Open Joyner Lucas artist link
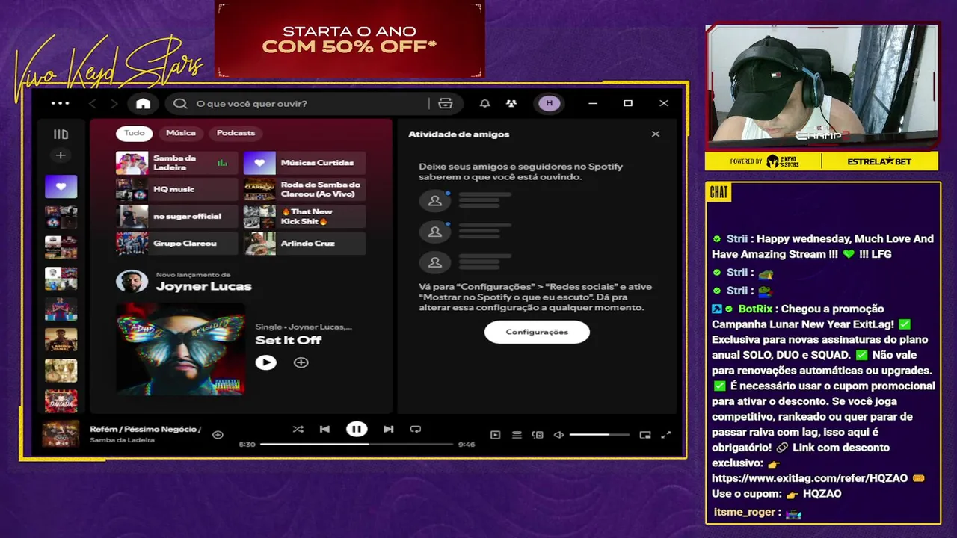This screenshot has width=957, height=538. [203, 286]
